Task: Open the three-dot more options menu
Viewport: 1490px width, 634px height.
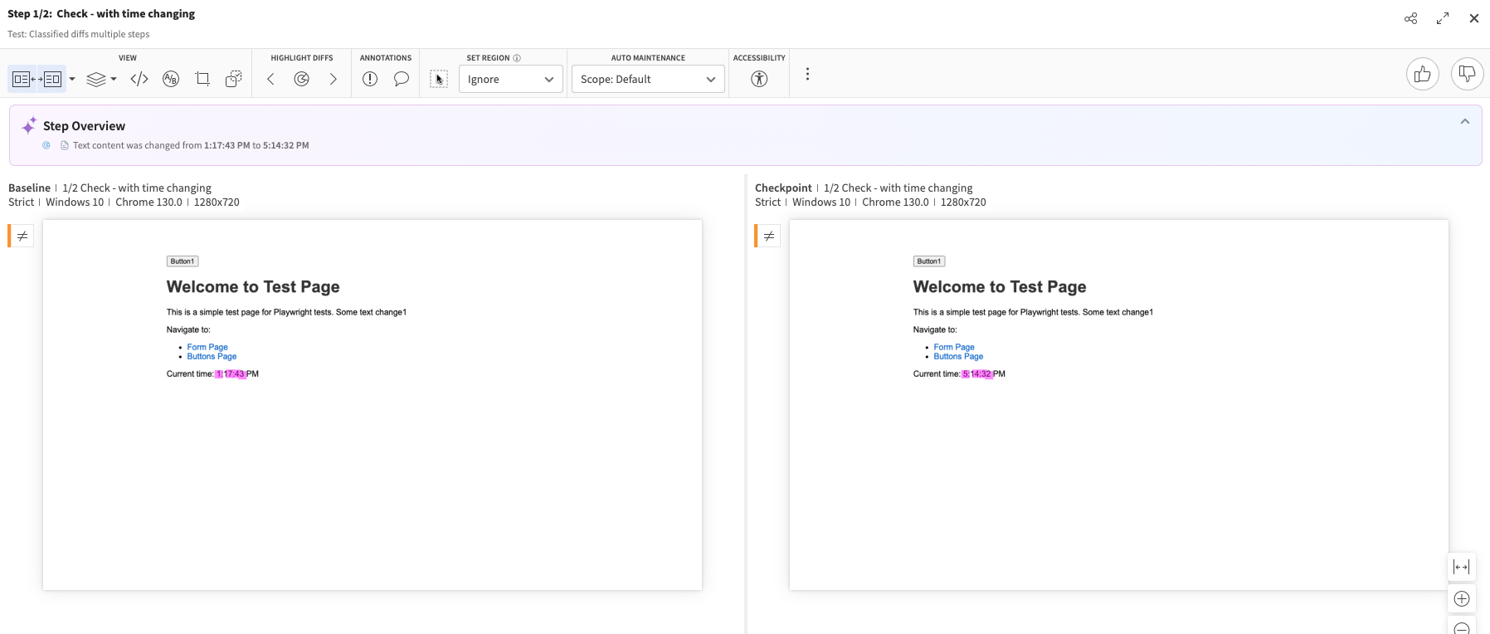Action: click(807, 74)
